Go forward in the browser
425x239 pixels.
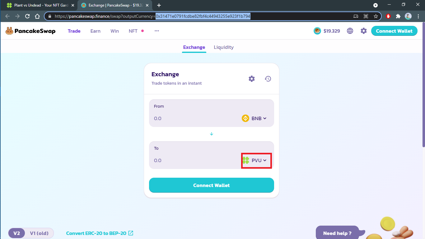point(17,16)
